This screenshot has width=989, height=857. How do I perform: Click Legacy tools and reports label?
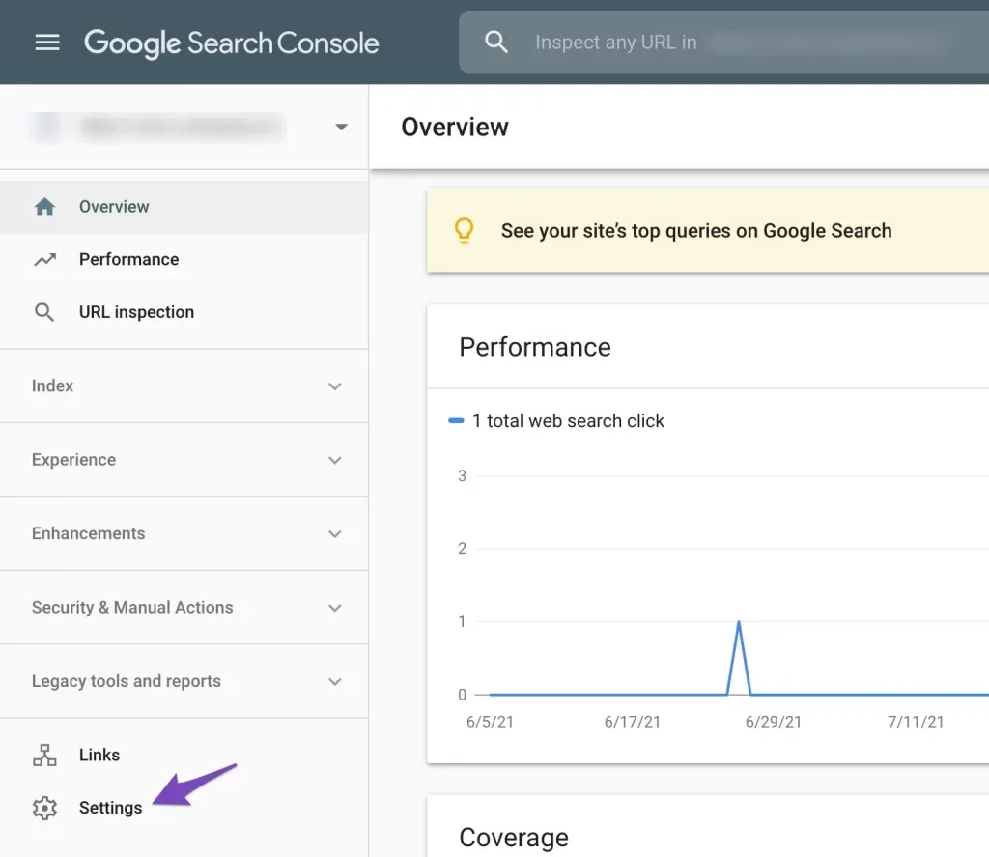tap(127, 681)
